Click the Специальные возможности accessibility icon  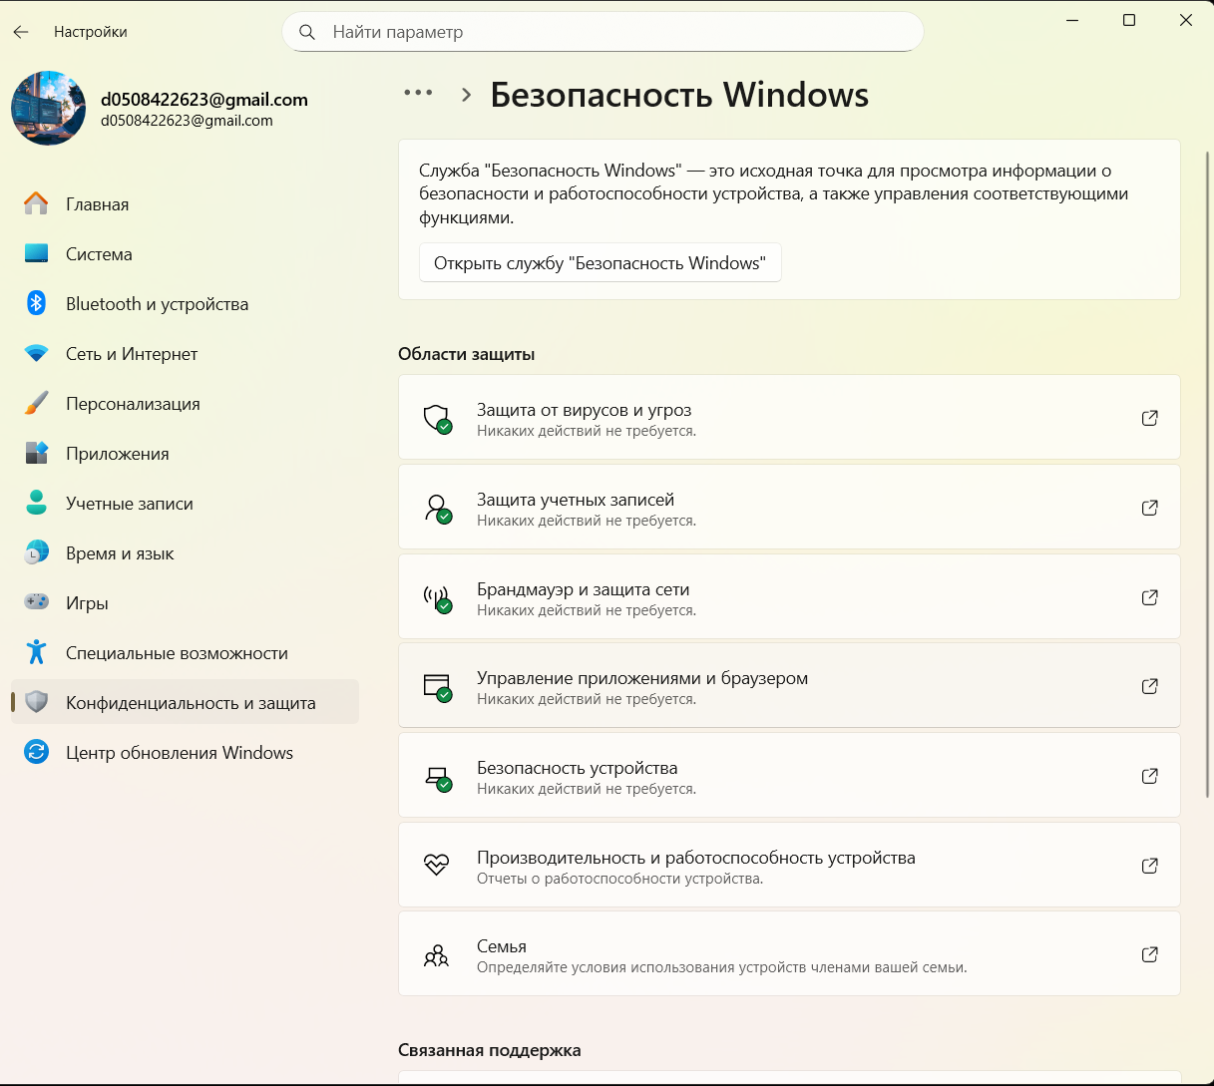click(36, 652)
